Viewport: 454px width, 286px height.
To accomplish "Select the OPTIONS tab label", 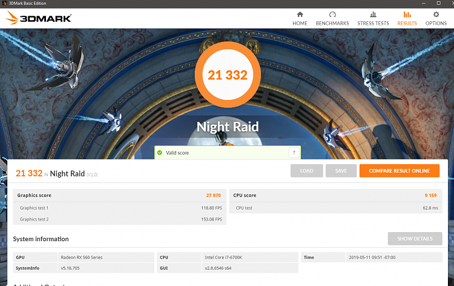I will point(436,23).
